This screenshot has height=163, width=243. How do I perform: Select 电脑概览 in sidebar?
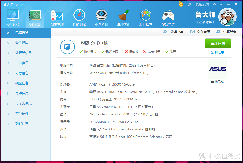[x=26, y=33]
